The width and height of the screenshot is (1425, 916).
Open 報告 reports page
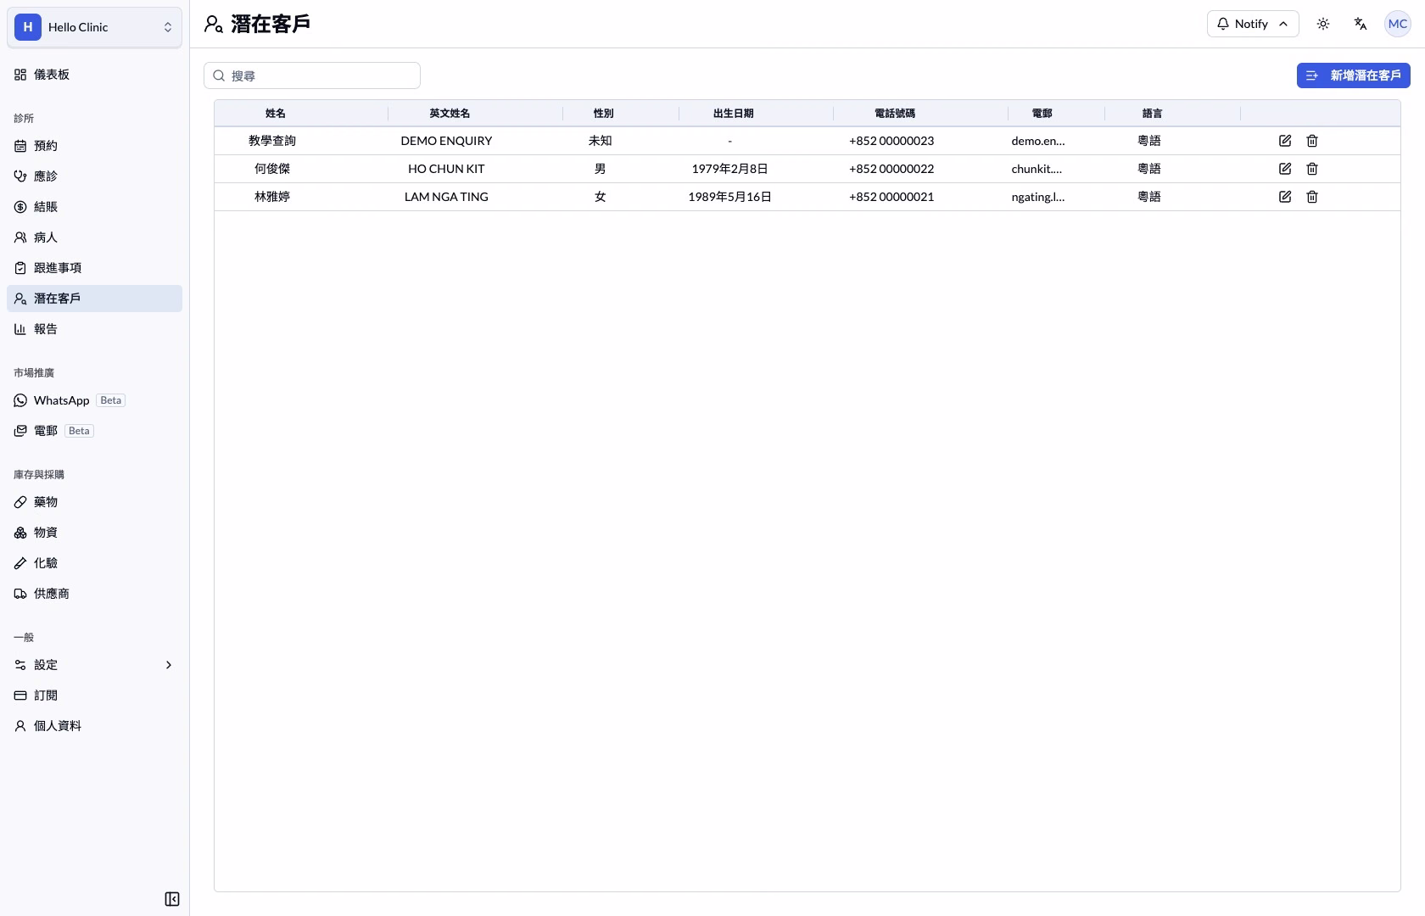(x=94, y=329)
